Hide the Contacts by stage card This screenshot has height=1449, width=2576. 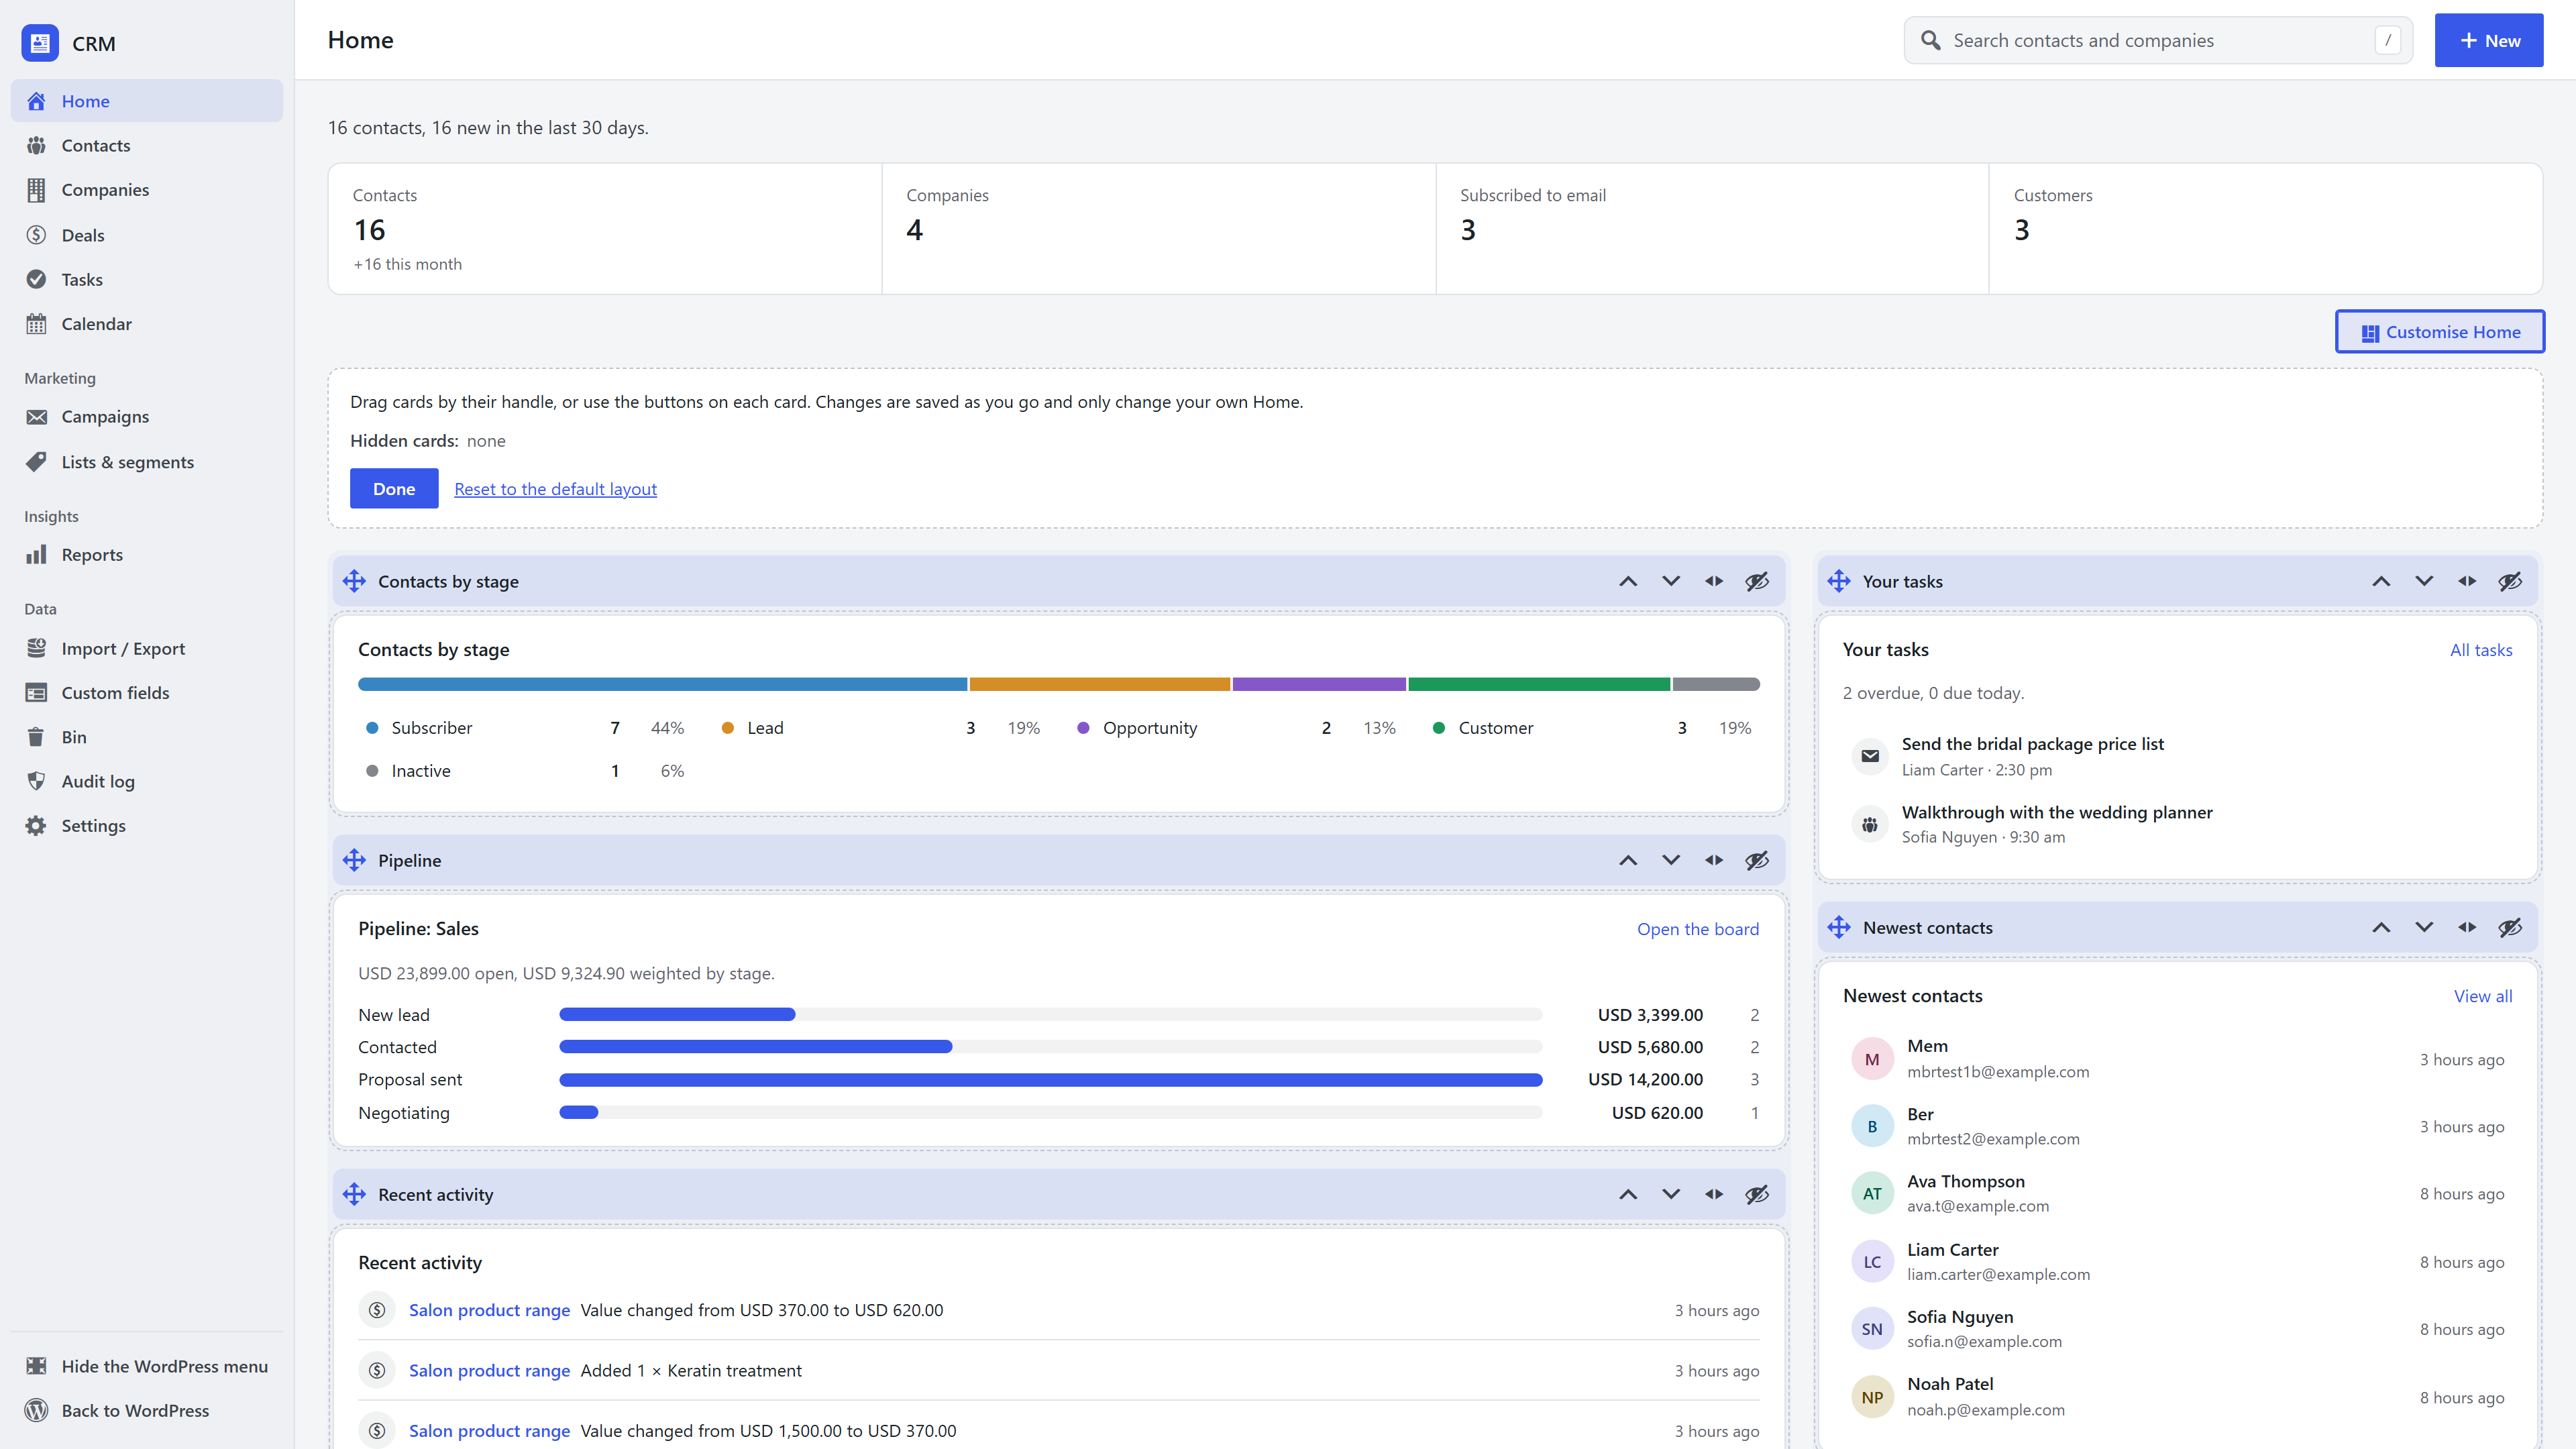(1757, 581)
